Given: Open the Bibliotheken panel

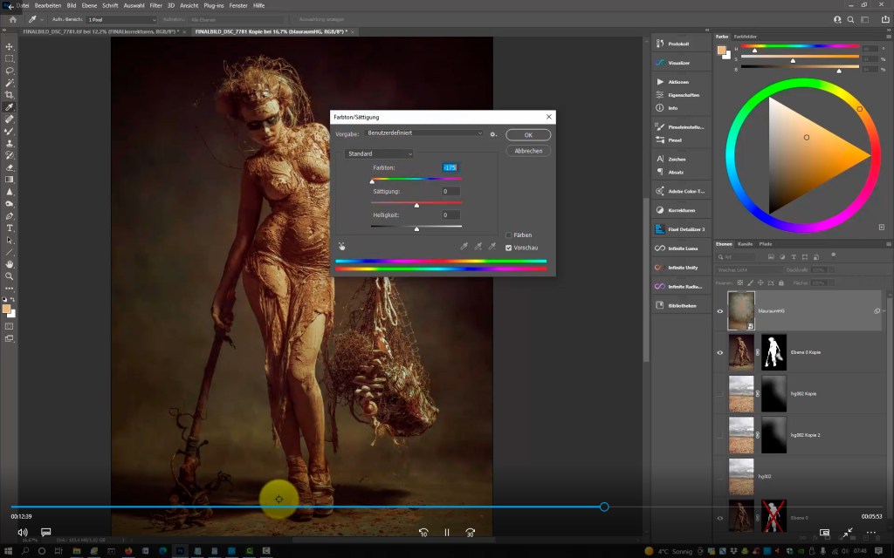Looking at the screenshot, I should 681,305.
